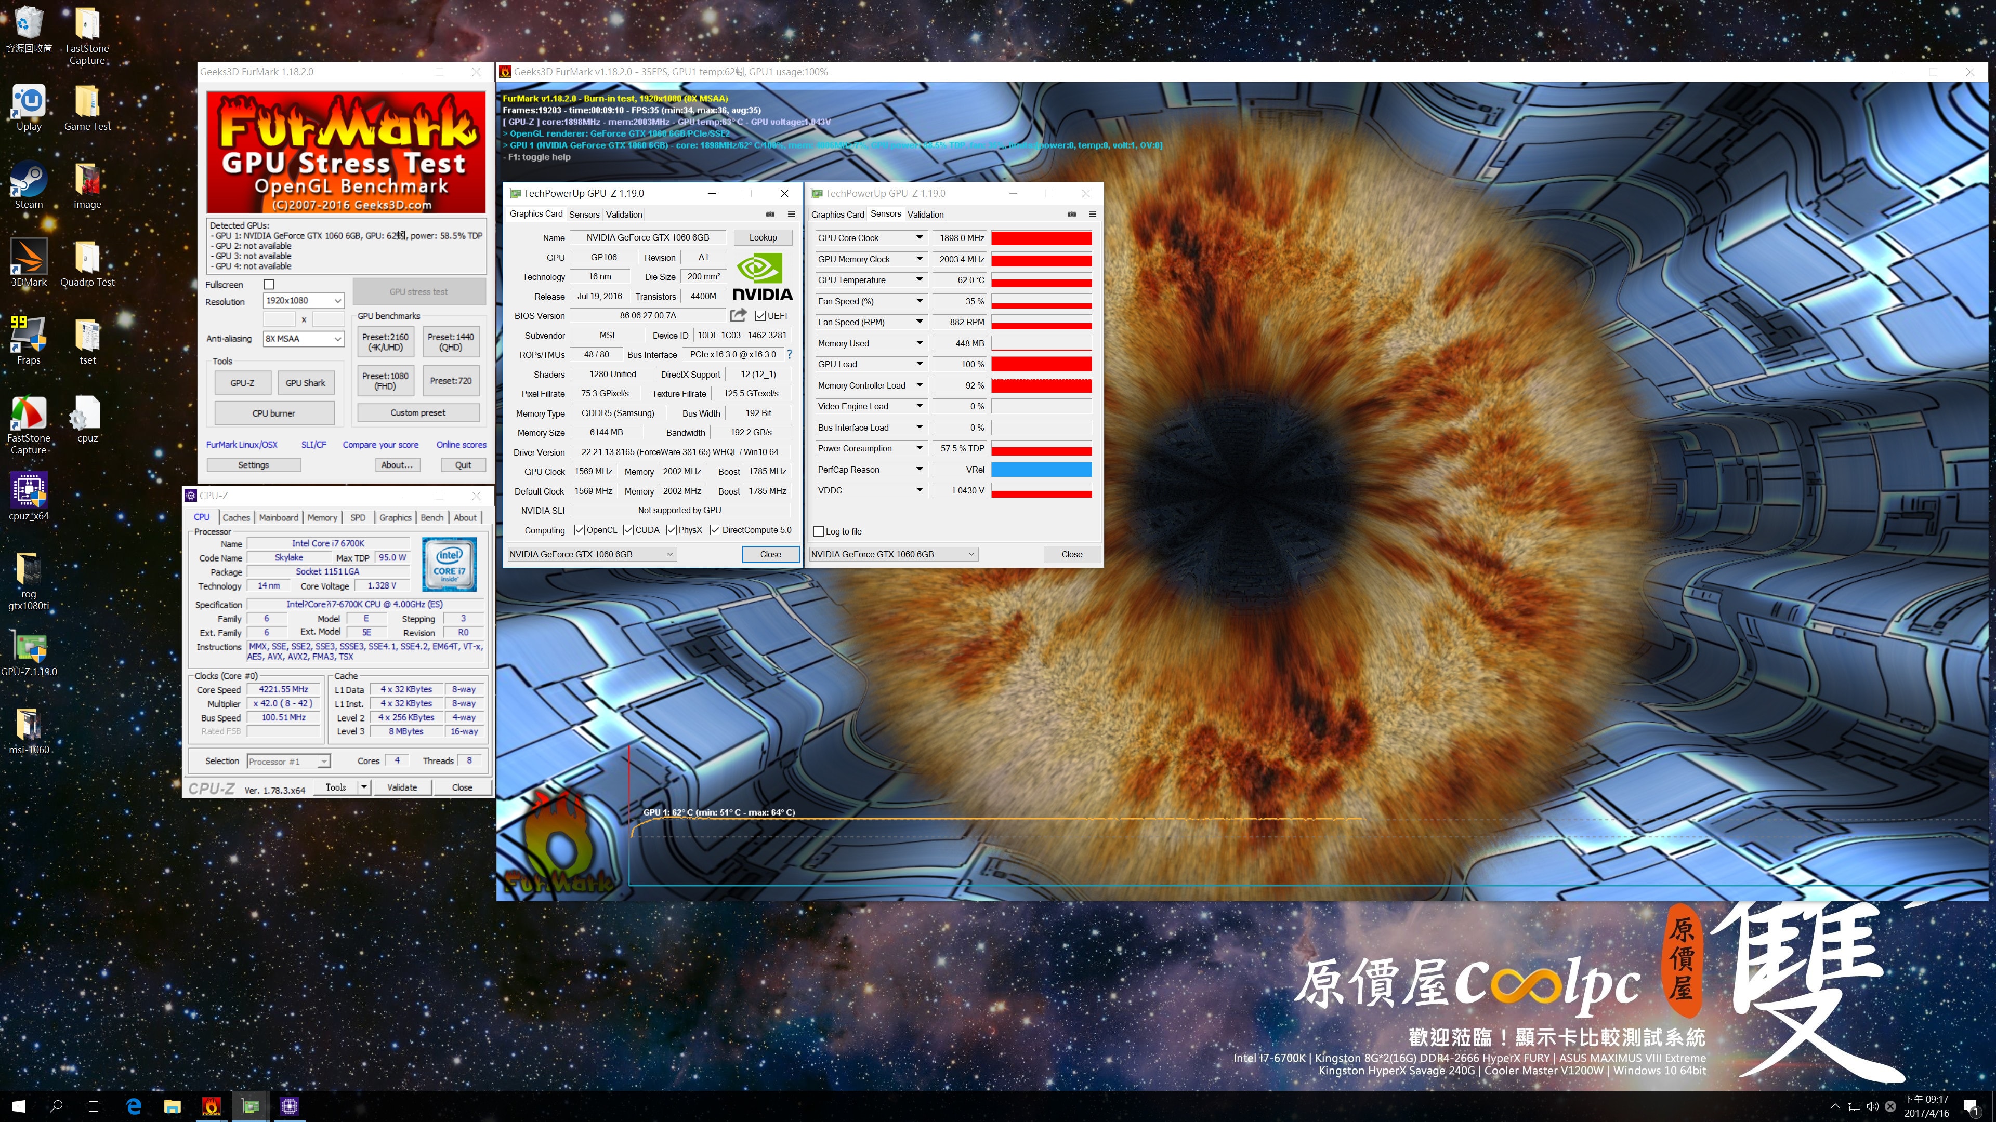Click the GPU Load red graph bar
Image resolution: width=1996 pixels, height=1122 pixels.
coord(1041,364)
